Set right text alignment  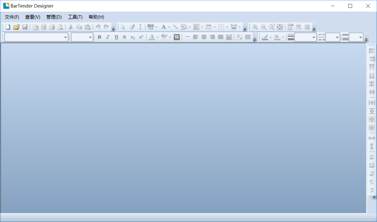[212, 37]
